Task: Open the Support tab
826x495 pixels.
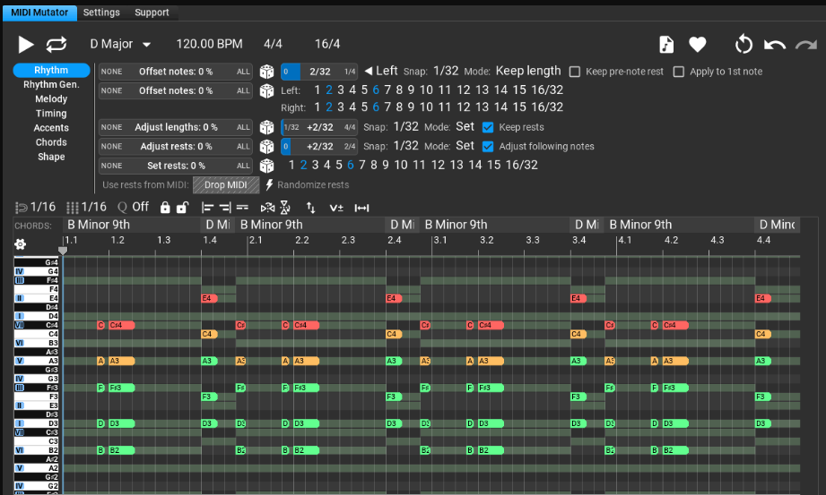Action: (x=152, y=13)
